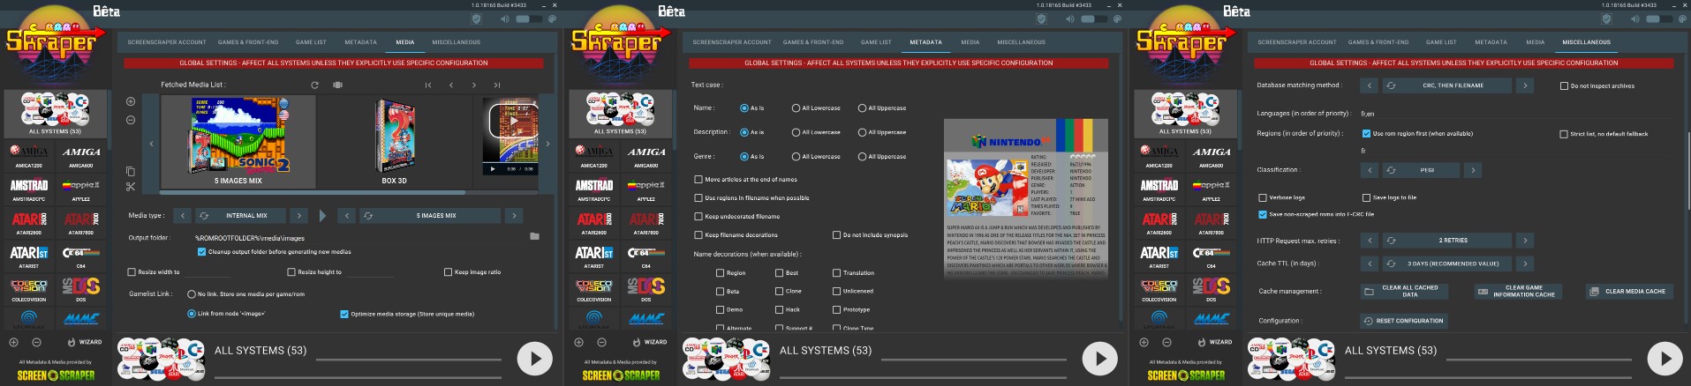Go to previous HTTP Request max retries value
The width and height of the screenshot is (1691, 386).
1369,240
